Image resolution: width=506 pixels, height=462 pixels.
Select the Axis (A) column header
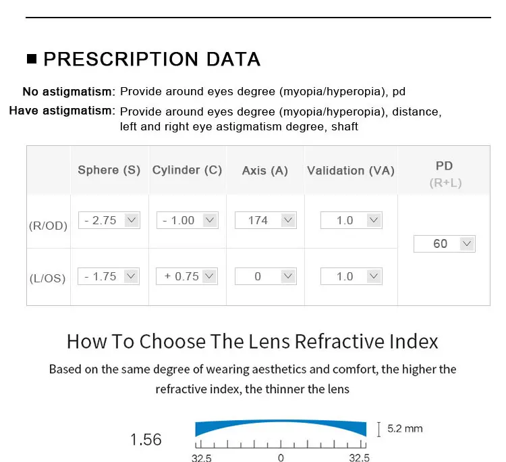click(265, 171)
